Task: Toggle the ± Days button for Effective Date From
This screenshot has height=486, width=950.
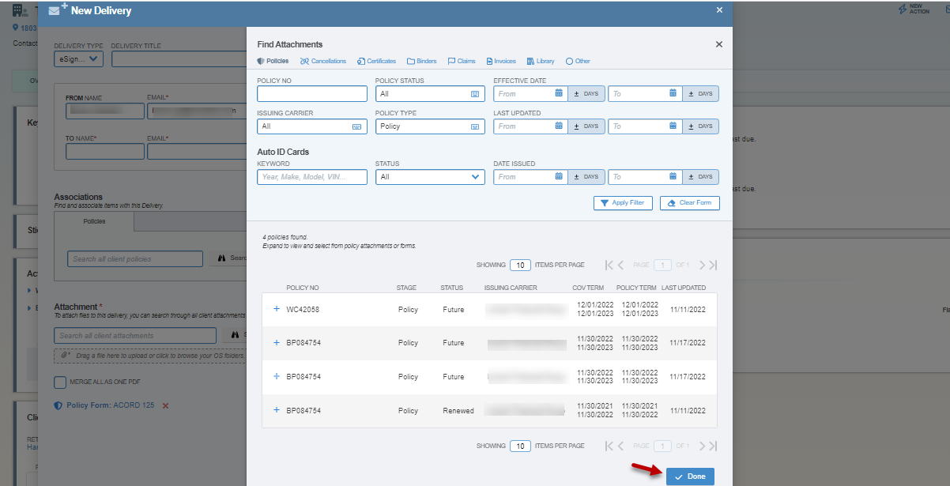Action: click(x=586, y=93)
